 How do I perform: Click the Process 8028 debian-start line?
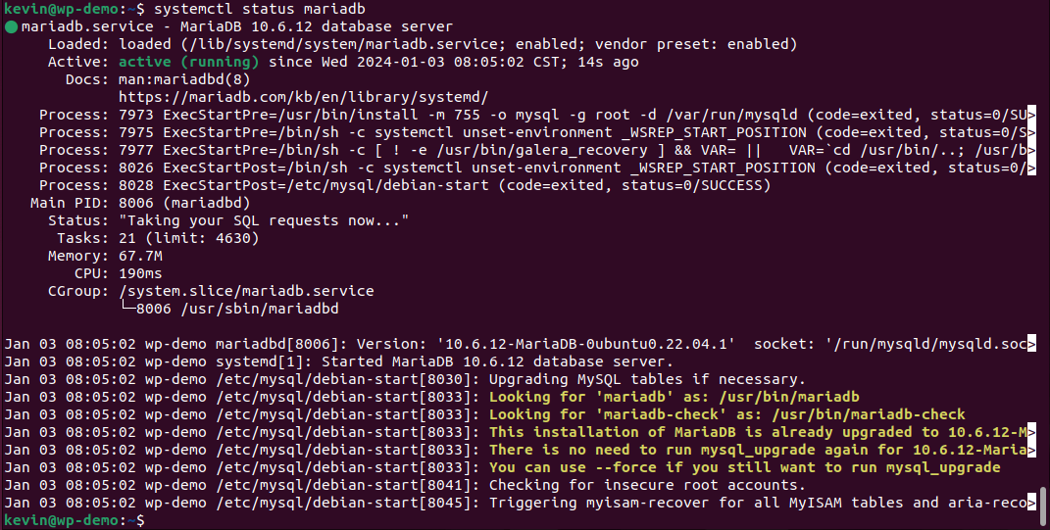pyautogui.click(x=405, y=185)
